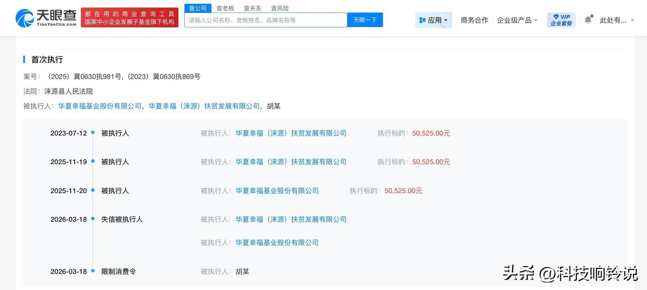Click the 被执行人 label on 2025-11-20 row
This screenshot has height=290, width=647.
click(115, 191)
